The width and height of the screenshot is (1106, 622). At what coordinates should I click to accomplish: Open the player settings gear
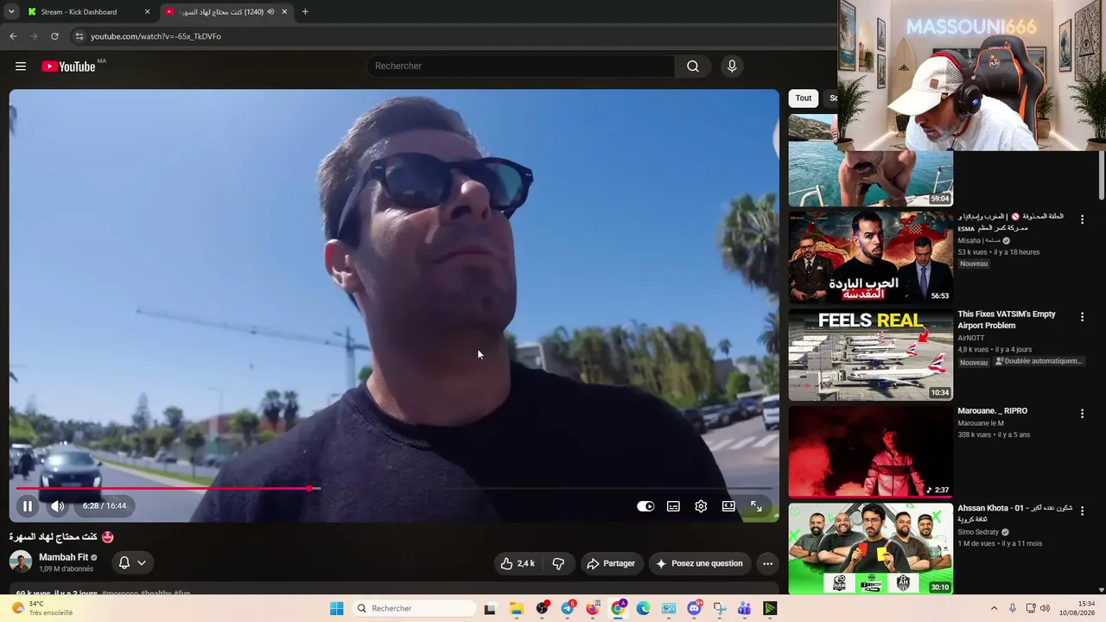[701, 506]
